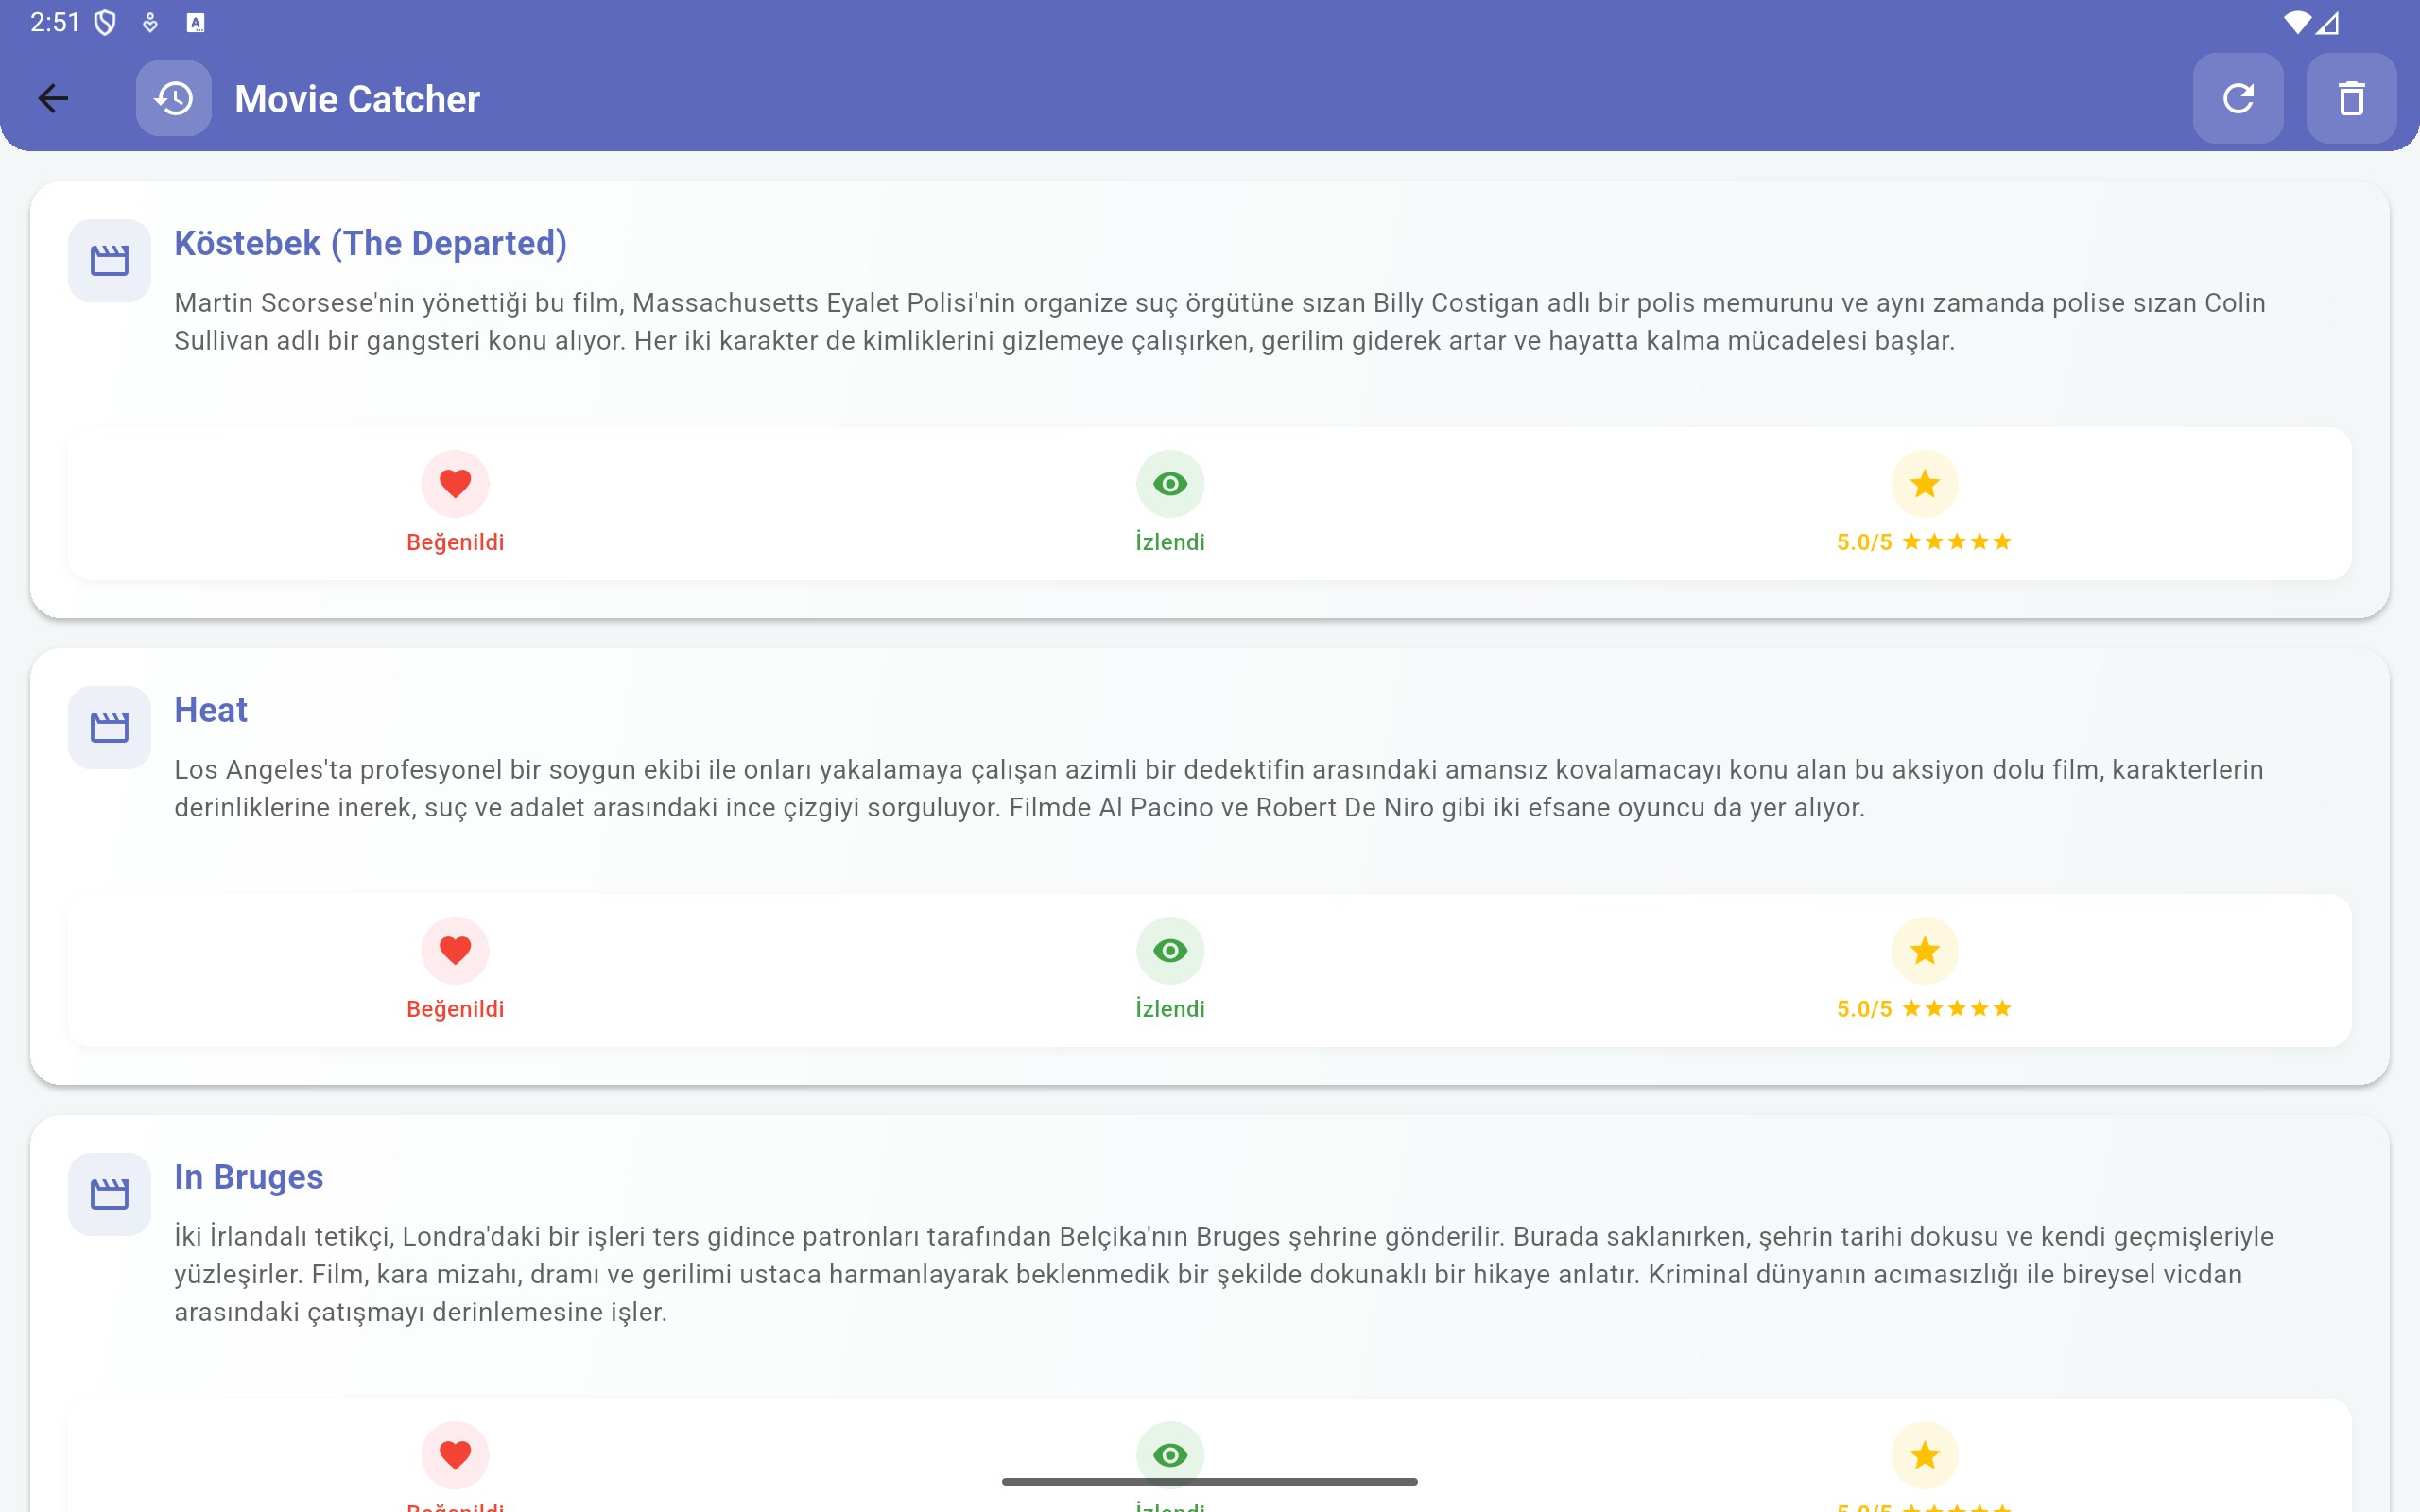Tap the star icon for The Departed
This screenshot has height=1512, width=2420.
coord(1923,484)
